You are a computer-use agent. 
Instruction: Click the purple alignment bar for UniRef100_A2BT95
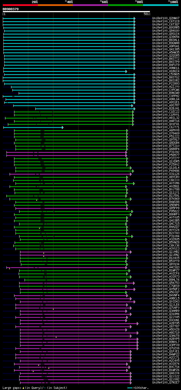pos(79,323)
